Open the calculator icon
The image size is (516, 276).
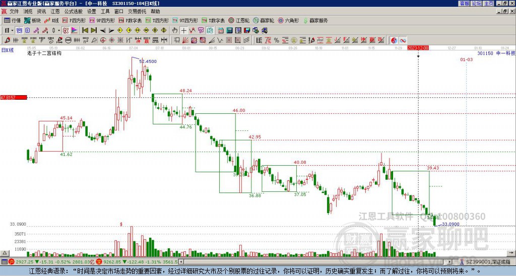point(229,31)
